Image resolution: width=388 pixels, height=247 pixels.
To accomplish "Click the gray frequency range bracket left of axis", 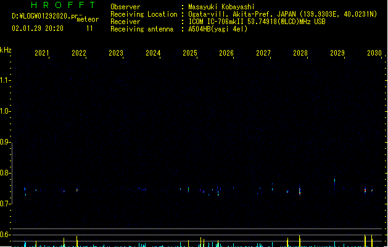I will pos(12,174).
